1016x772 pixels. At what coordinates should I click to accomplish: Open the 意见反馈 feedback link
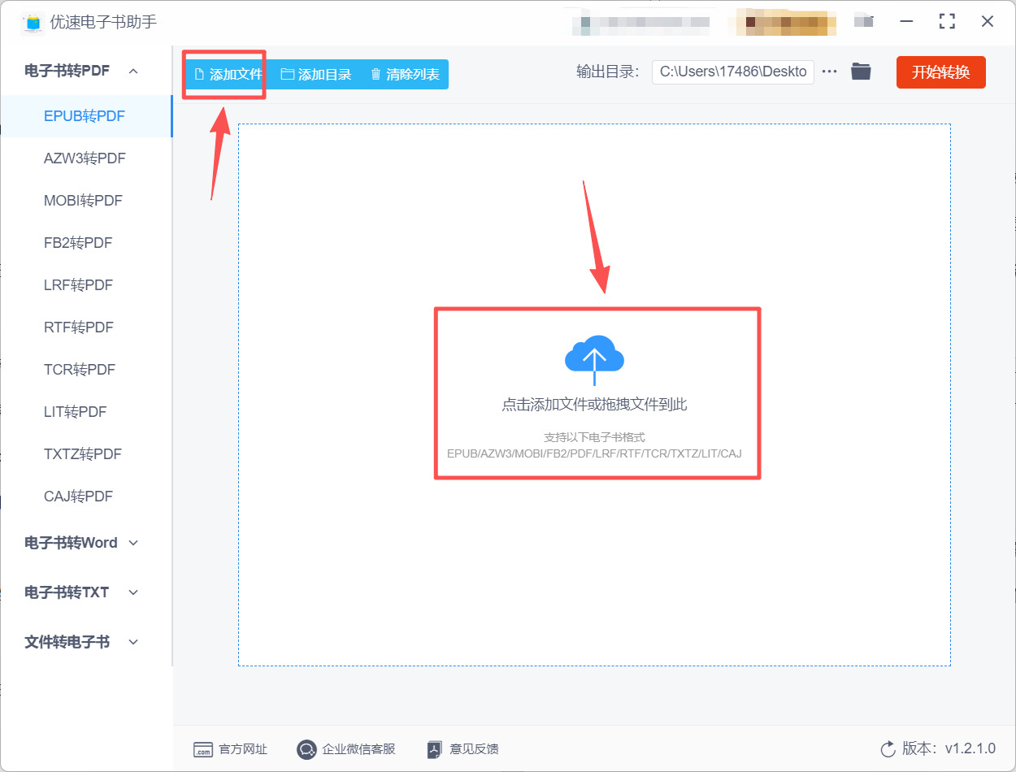(x=462, y=749)
